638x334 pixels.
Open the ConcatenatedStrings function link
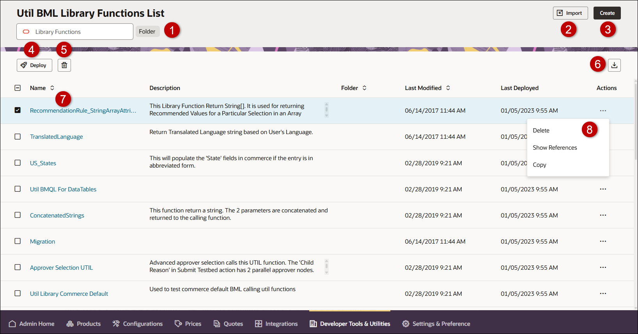(x=57, y=216)
